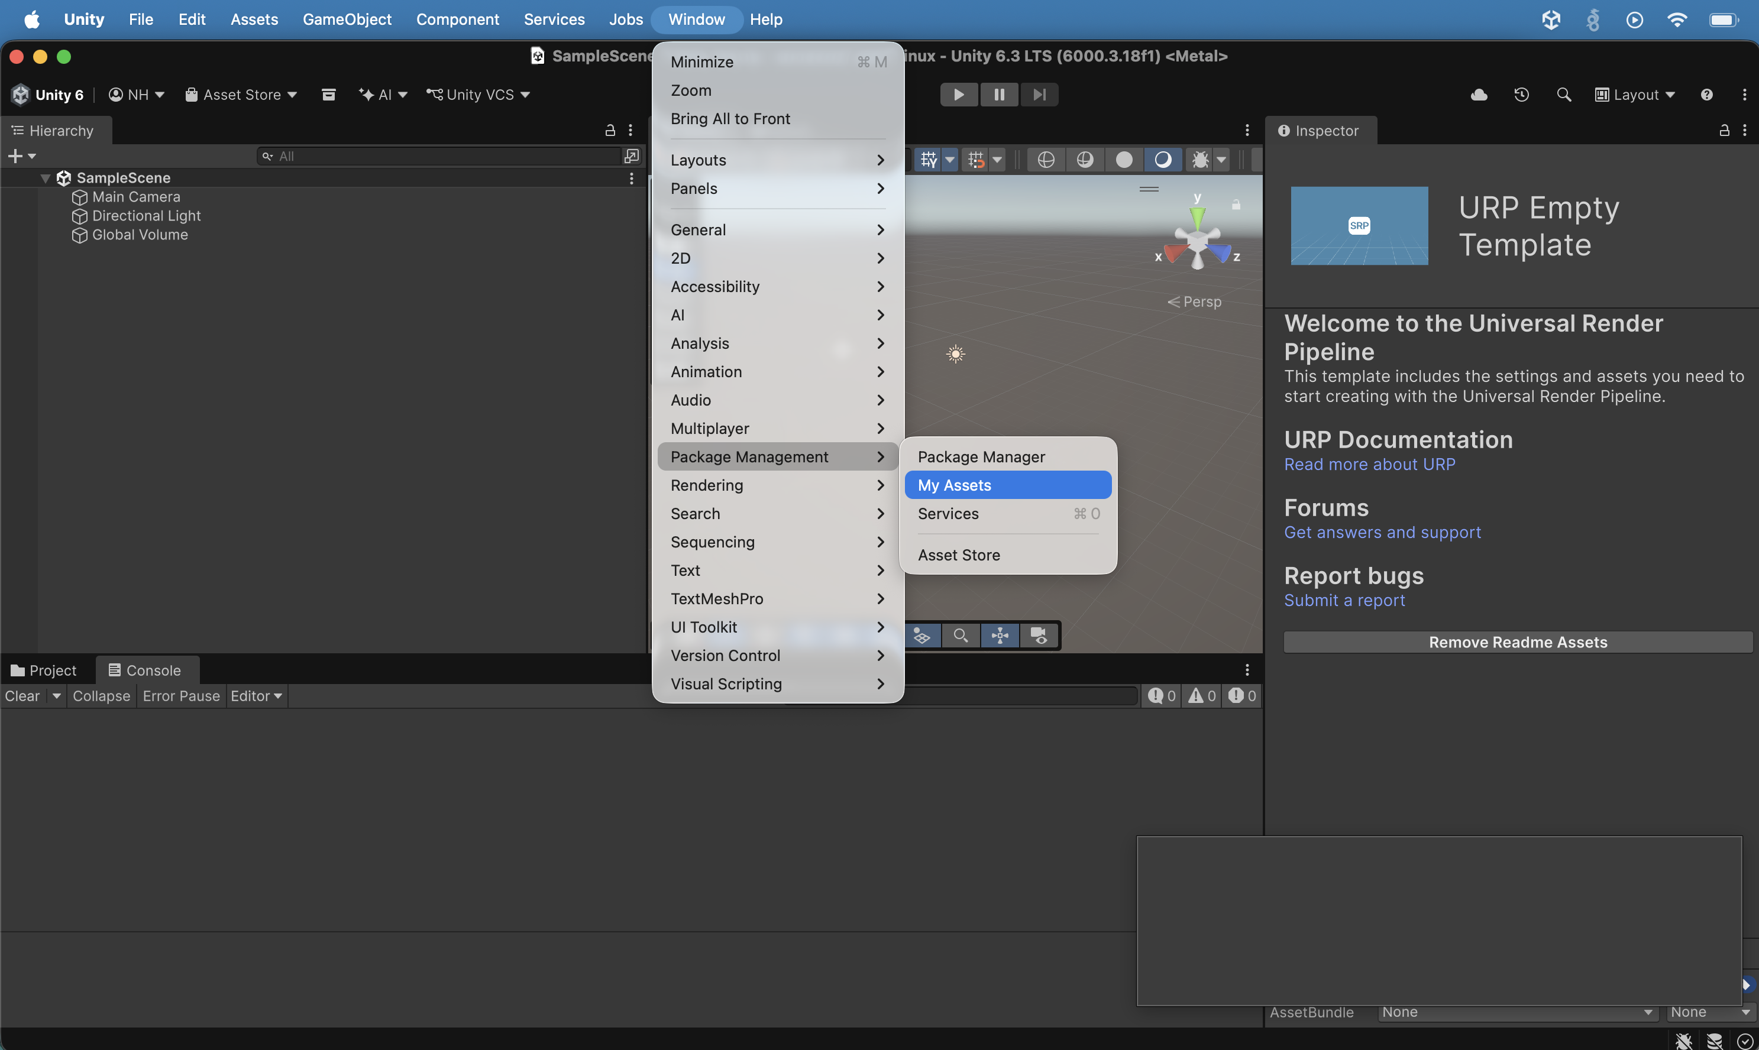The height and width of the screenshot is (1050, 1759).
Task: Toggle the overlay magnifier search tool
Action: tap(961, 636)
